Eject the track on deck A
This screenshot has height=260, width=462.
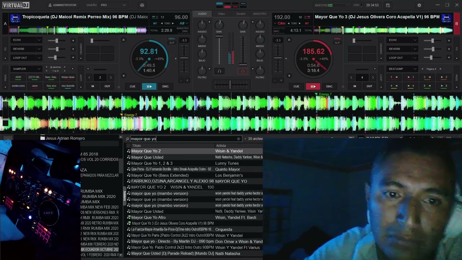[123, 40]
